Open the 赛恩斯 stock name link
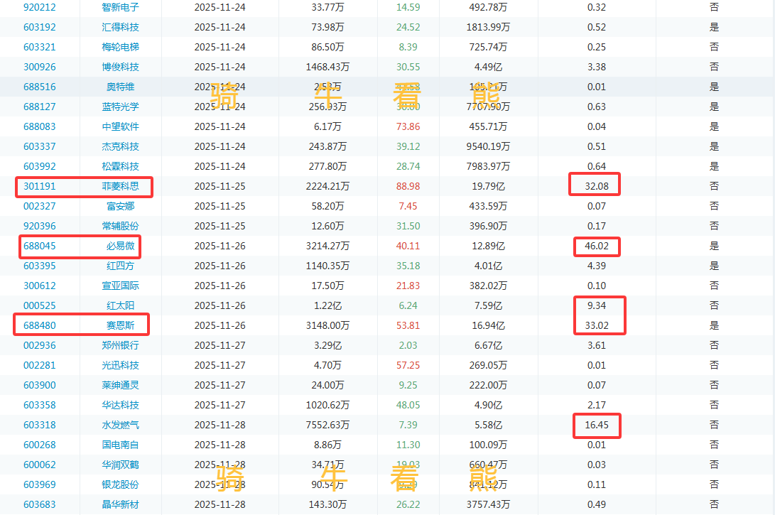Image resolution: width=775 pixels, height=515 pixels. tap(120, 325)
